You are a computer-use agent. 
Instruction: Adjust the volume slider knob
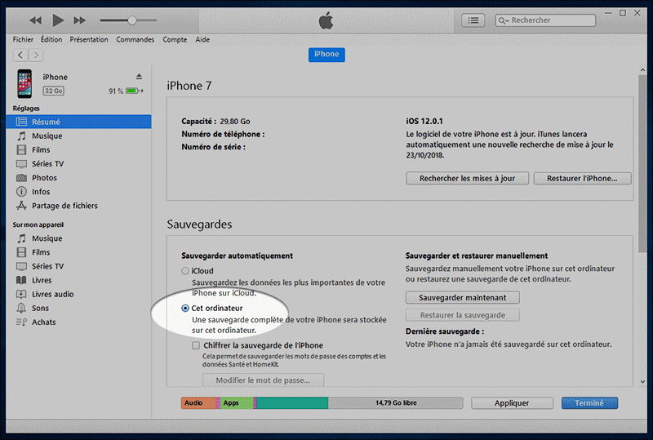(132, 20)
